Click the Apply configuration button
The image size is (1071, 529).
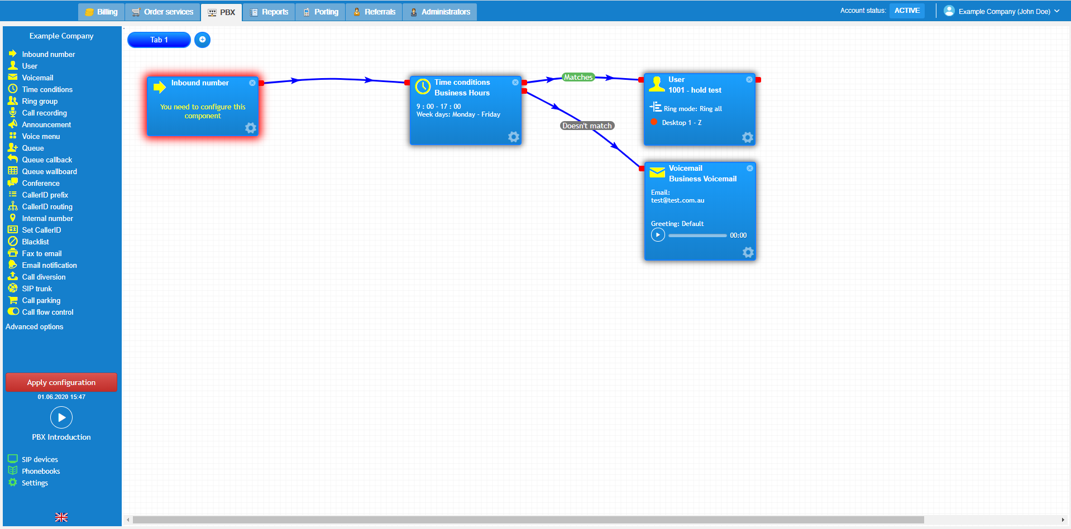point(61,382)
